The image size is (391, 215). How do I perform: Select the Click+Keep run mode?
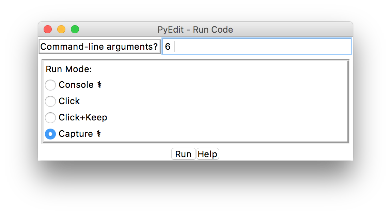pyautogui.click(x=50, y=118)
